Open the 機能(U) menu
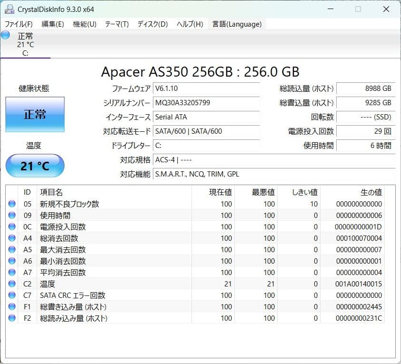The image size is (401, 364). click(84, 24)
